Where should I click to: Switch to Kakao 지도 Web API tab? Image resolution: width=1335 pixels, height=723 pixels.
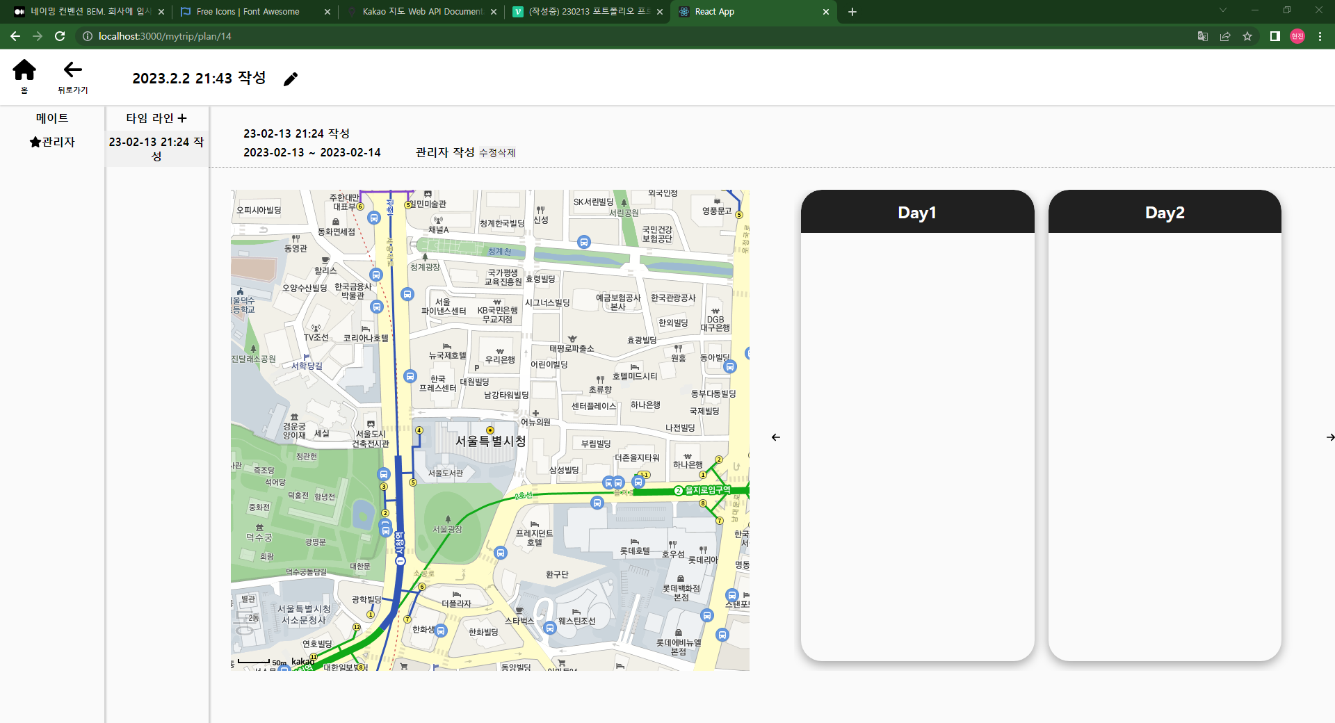tap(421, 12)
